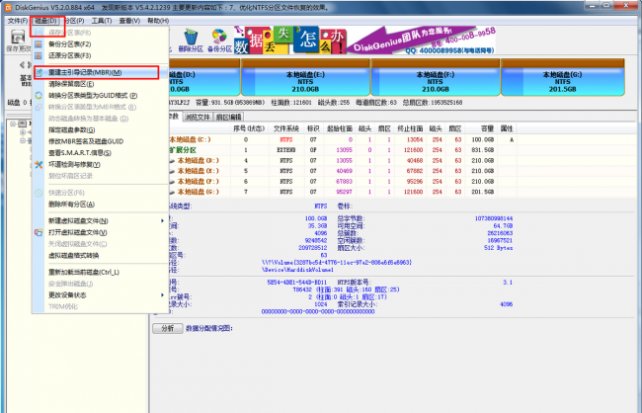This screenshot has height=413, width=642.
Task: Switch to the 扇区编辑 tab
Action: (x=229, y=118)
